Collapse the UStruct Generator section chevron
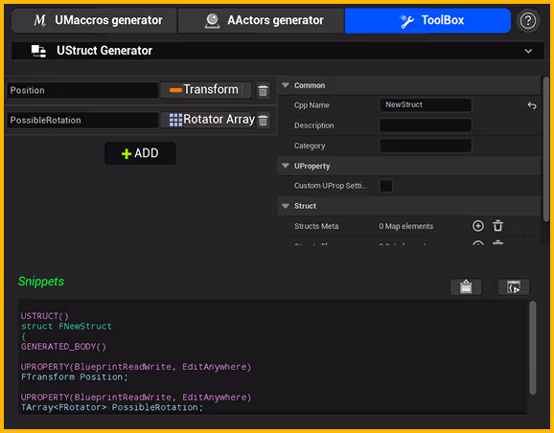Image resolution: width=554 pixels, height=433 pixels. [x=528, y=51]
